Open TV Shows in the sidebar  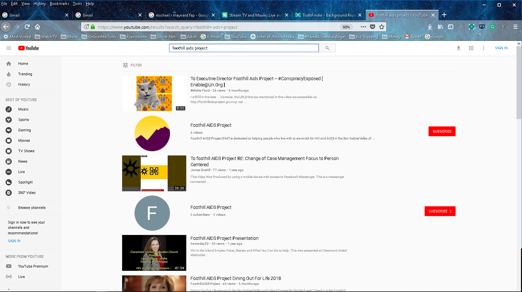click(26, 151)
